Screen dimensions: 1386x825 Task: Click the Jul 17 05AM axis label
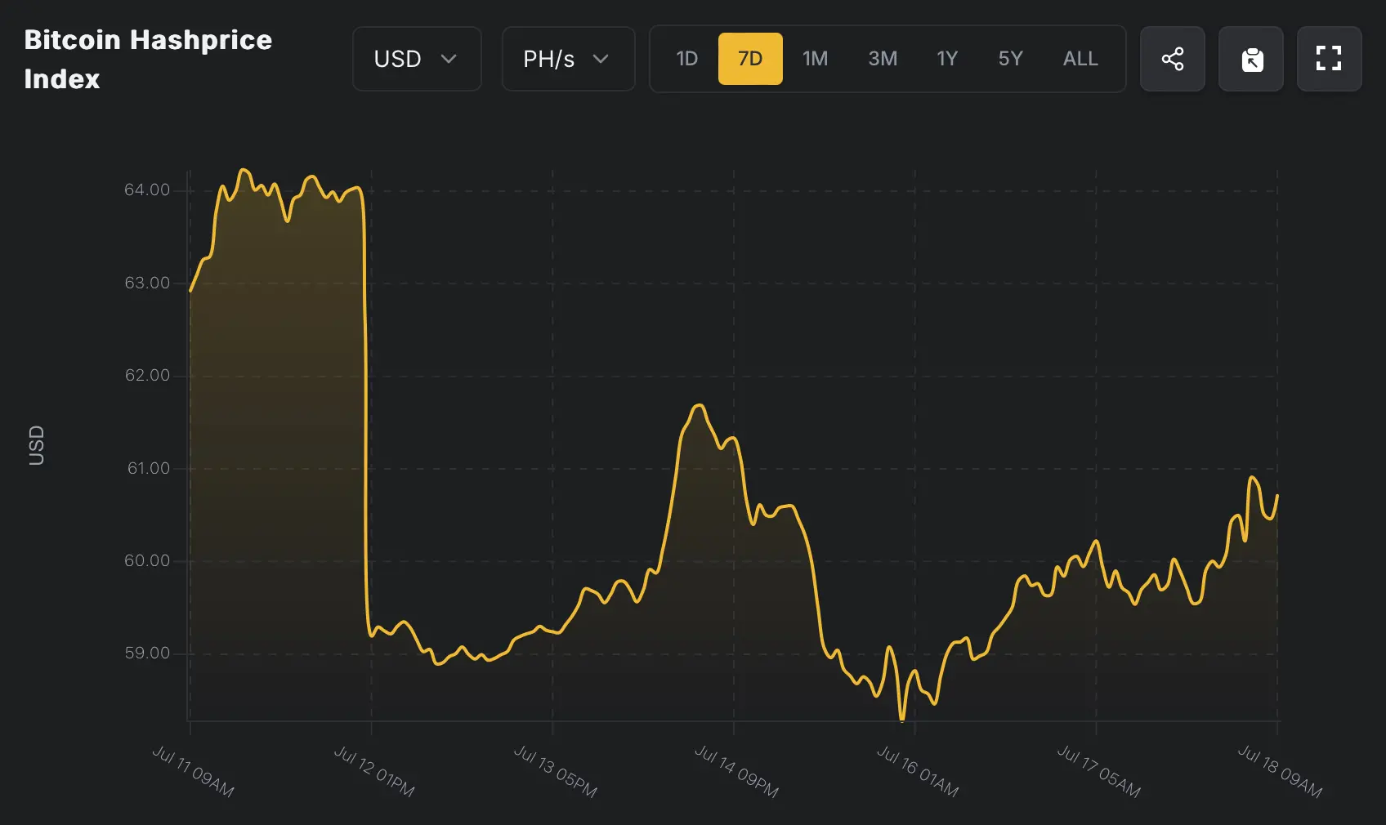pyautogui.click(x=1099, y=771)
